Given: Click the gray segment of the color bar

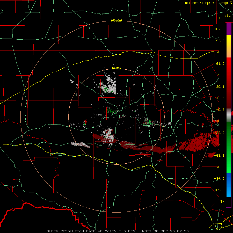Looking at the screenshot, I should click(229, 115).
